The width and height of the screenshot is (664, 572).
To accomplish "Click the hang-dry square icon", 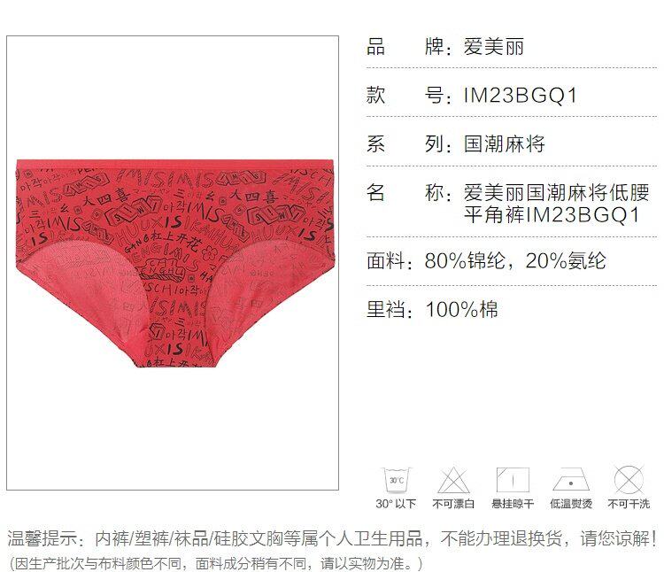I will (x=513, y=480).
